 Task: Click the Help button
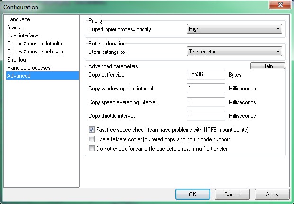pos(267,66)
